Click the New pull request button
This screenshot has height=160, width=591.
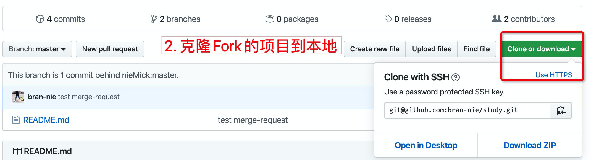110,49
